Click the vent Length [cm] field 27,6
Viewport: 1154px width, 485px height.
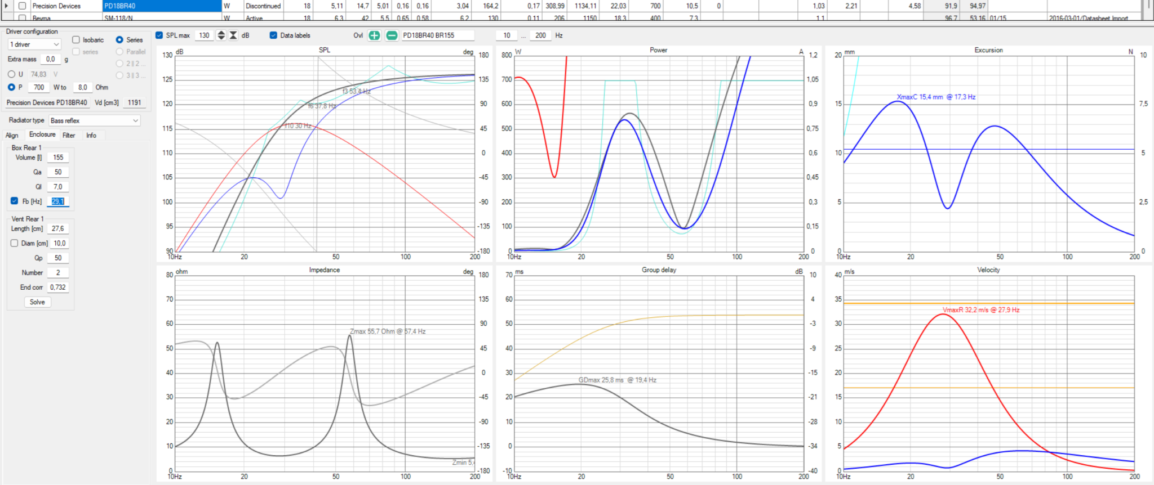58,228
